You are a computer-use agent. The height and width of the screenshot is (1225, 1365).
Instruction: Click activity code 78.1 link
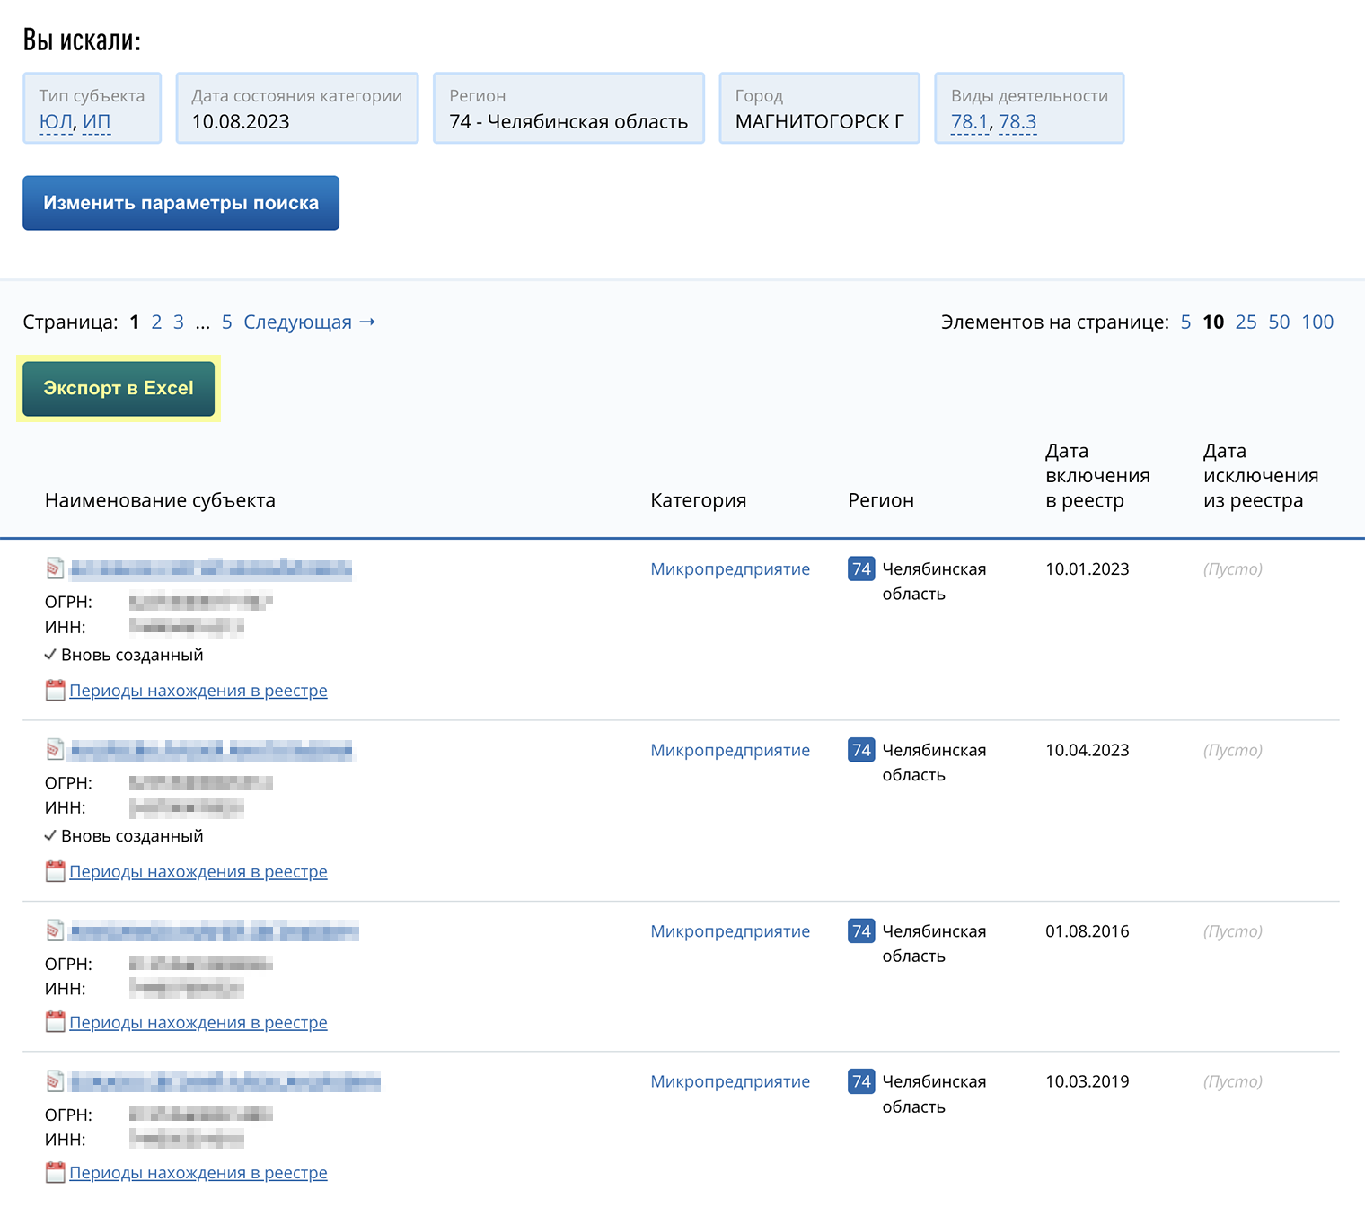pyautogui.click(x=969, y=121)
